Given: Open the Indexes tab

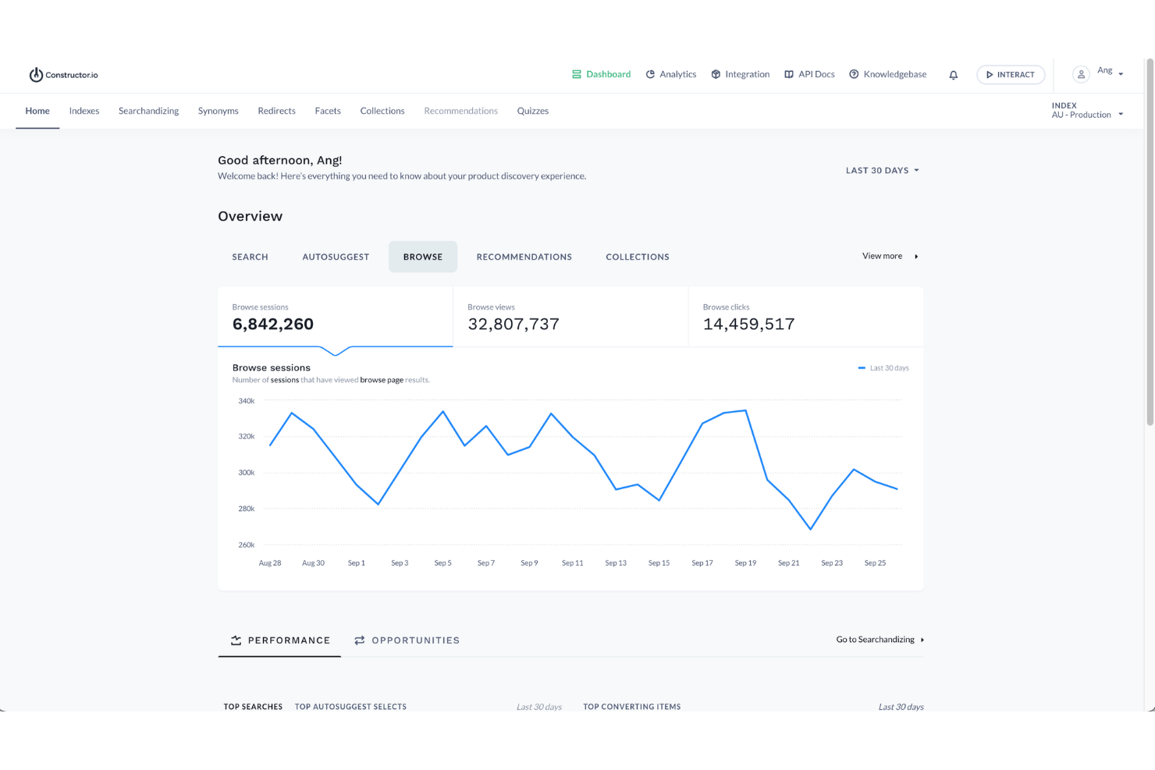Looking at the screenshot, I should click(84, 111).
